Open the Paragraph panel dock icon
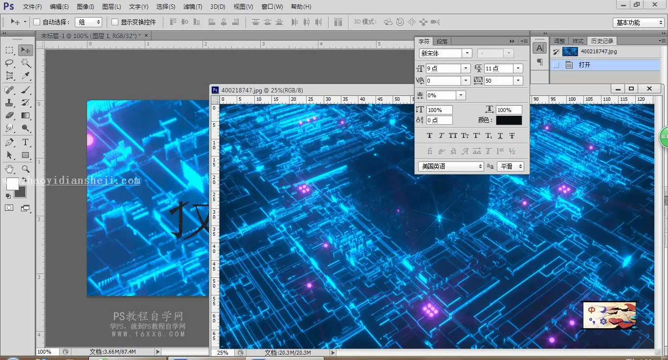This screenshot has width=668, height=360. tap(539, 62)
